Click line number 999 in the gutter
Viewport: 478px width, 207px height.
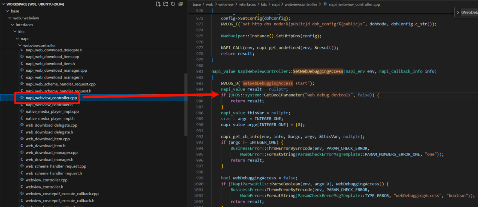[x=200, y=178]
